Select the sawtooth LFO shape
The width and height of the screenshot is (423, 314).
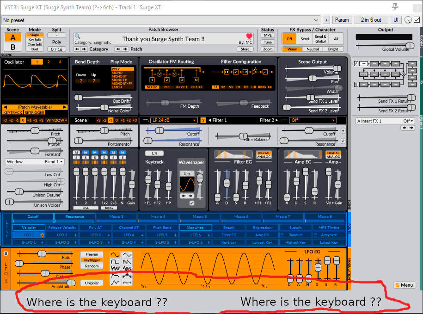pos(128,262)
